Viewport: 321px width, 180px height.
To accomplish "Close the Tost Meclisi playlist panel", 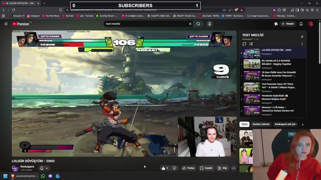I will pos(302,36).
